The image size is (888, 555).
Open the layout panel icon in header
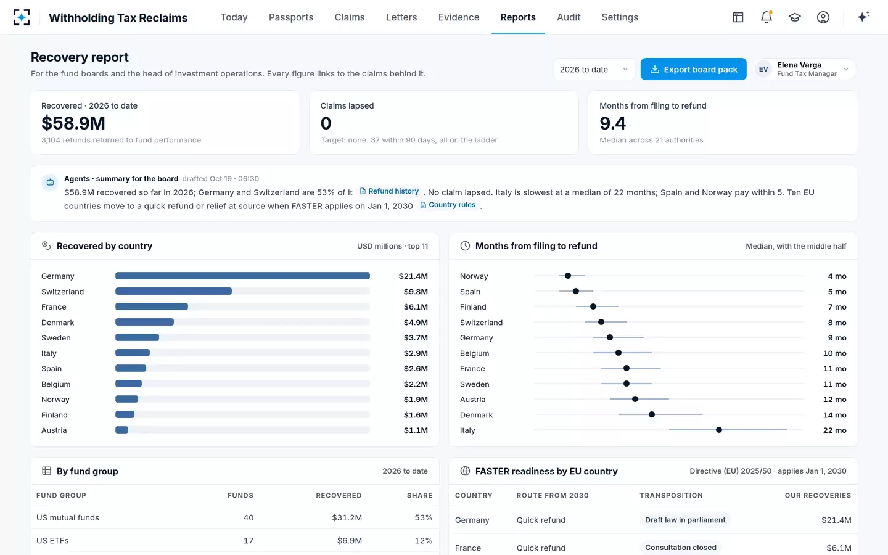coord(738,17)
